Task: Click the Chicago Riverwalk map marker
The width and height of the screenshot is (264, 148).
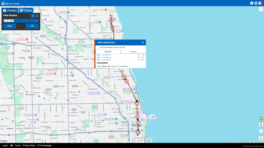Action: (142, 119)
